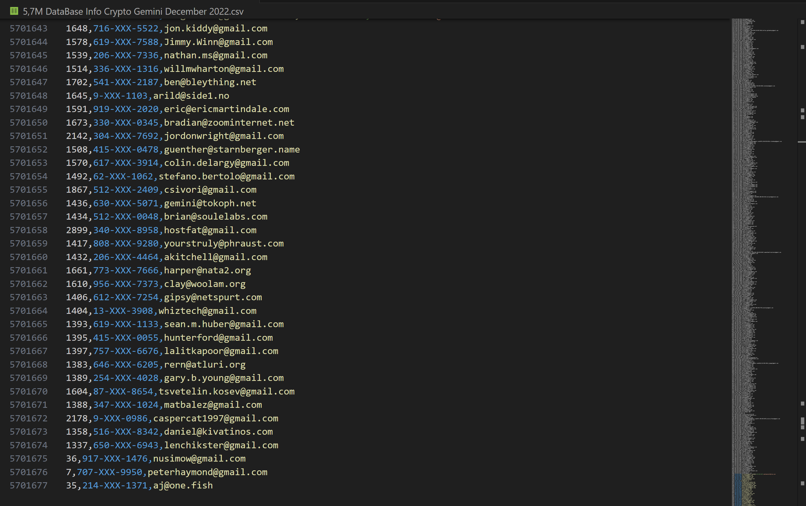Click line number 5701652 in gutter
The image size is (806, 506).
28,149
